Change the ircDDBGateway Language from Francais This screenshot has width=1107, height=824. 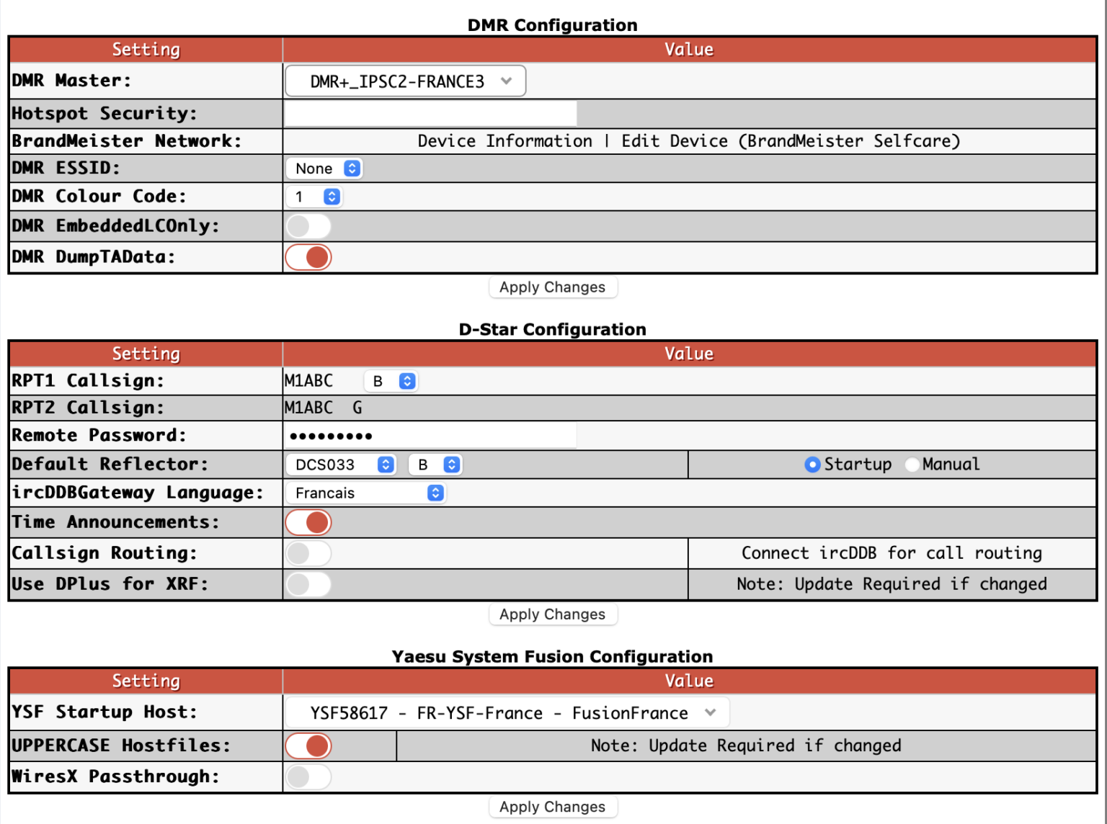[x=366, y=493]
